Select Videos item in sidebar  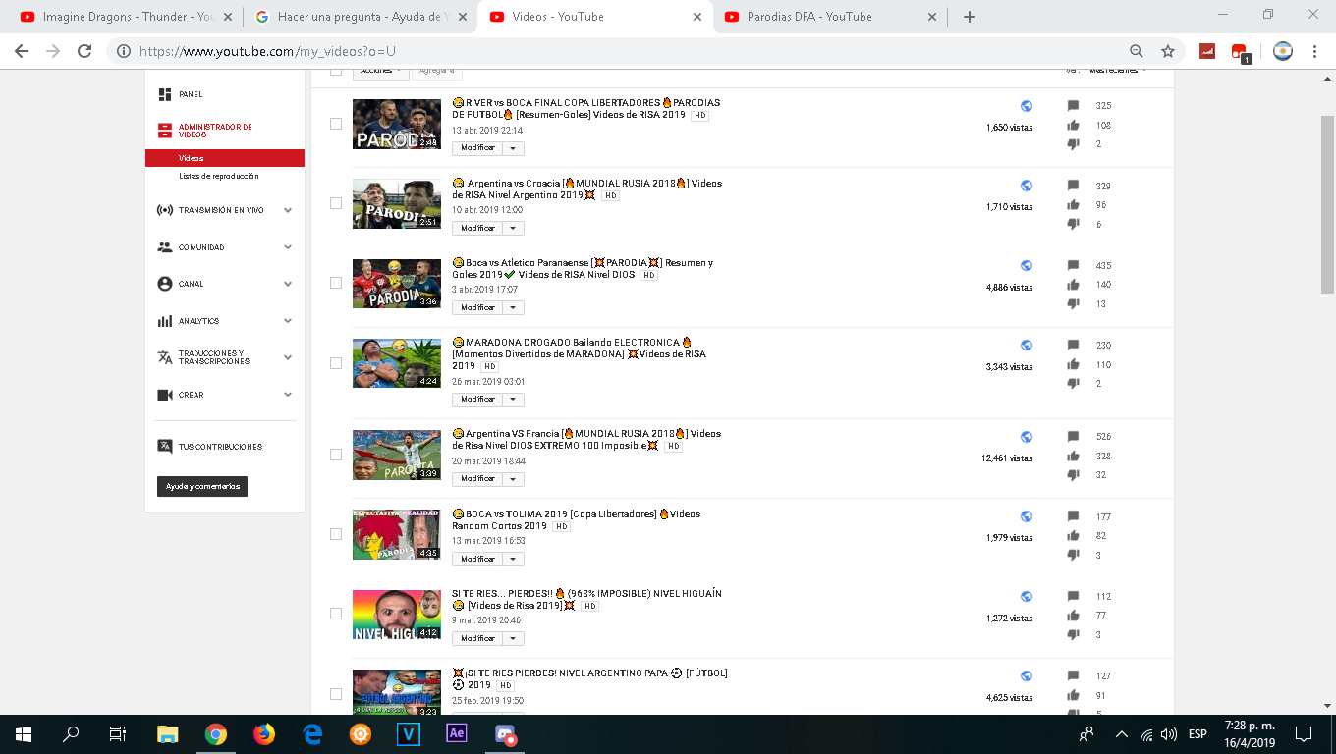(225, 158)
